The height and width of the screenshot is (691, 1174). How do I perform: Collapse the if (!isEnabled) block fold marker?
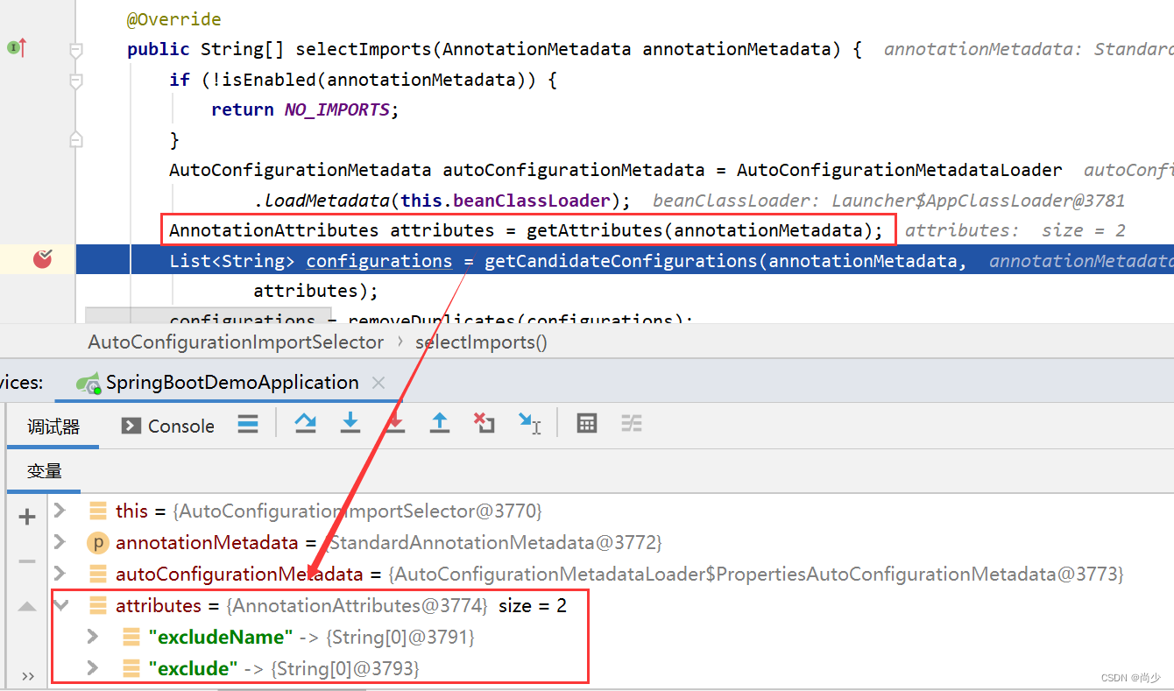[x=76, y=81]
